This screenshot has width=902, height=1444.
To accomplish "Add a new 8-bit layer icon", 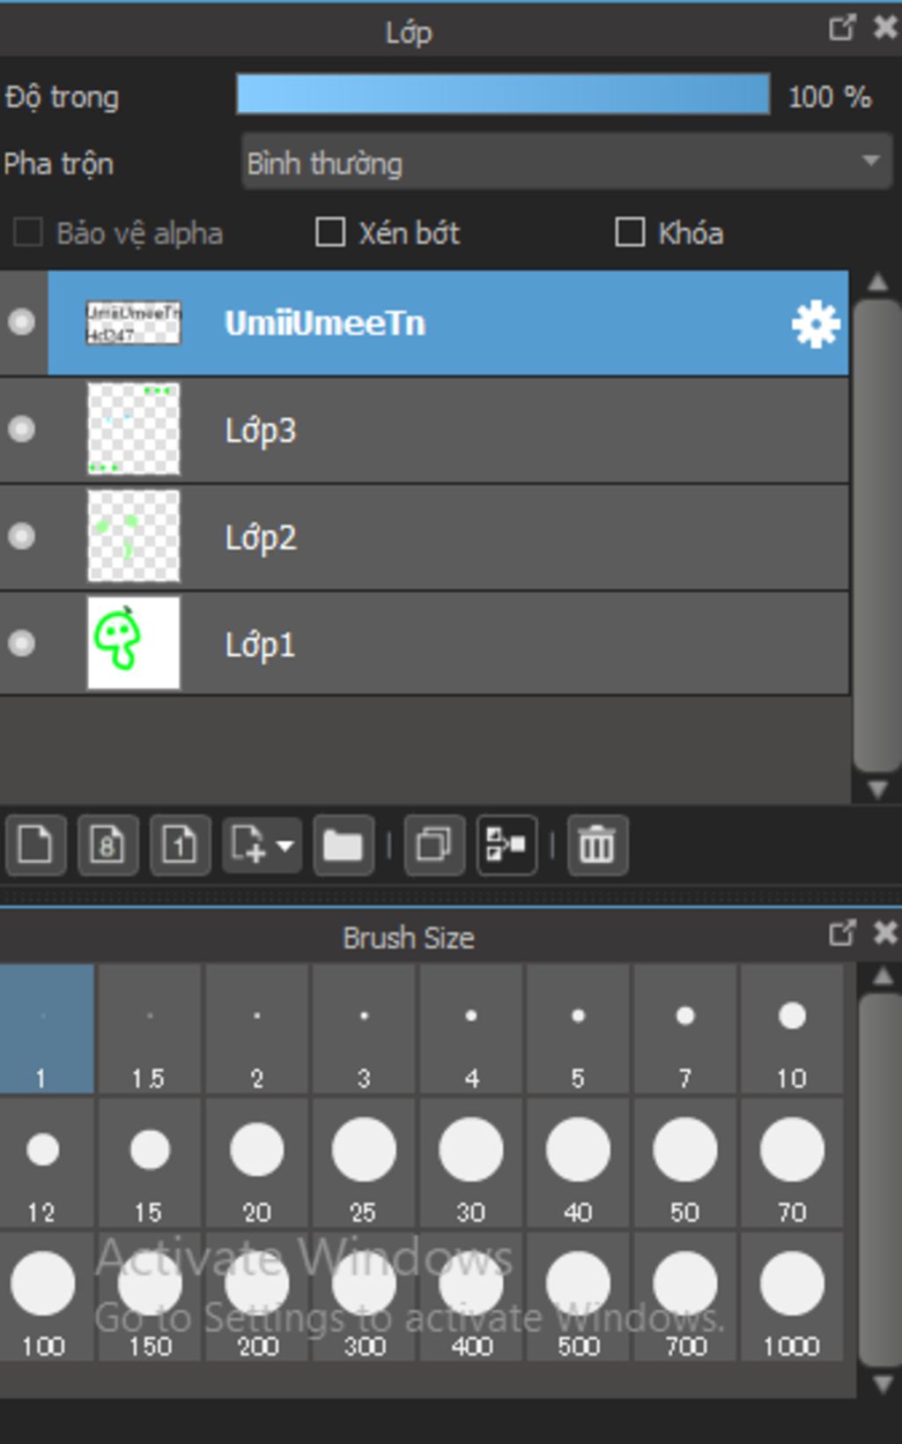I will (x=108, y=845).
